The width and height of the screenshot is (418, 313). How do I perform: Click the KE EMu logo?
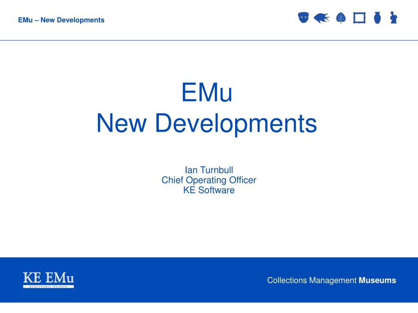[49, 280]
